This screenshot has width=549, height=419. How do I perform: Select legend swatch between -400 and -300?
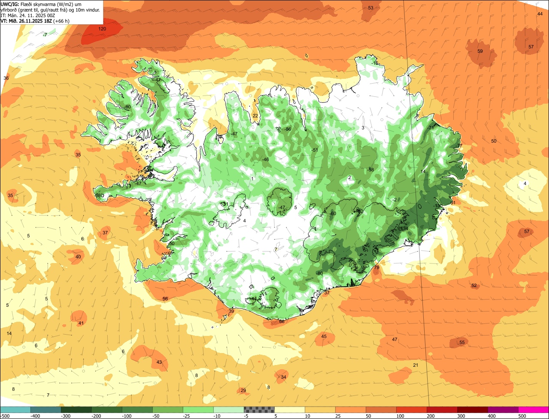coord(45,410)
